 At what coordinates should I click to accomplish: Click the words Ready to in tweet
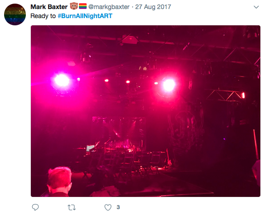point(43,16)
